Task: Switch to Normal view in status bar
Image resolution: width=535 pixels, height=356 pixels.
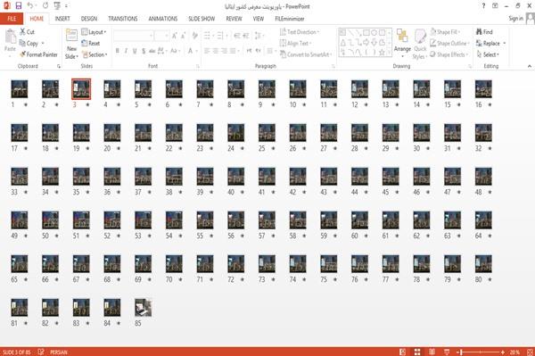Action: click(x=403, y=352)
